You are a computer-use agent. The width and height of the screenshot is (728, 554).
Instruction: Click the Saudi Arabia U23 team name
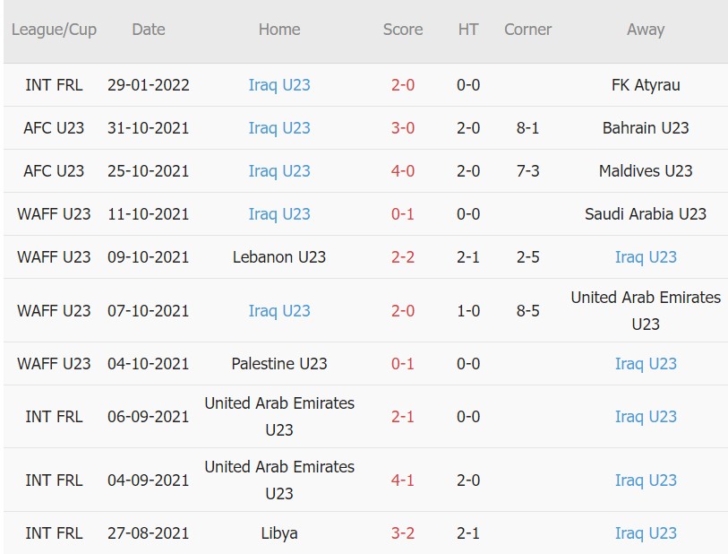coord(646,213)
